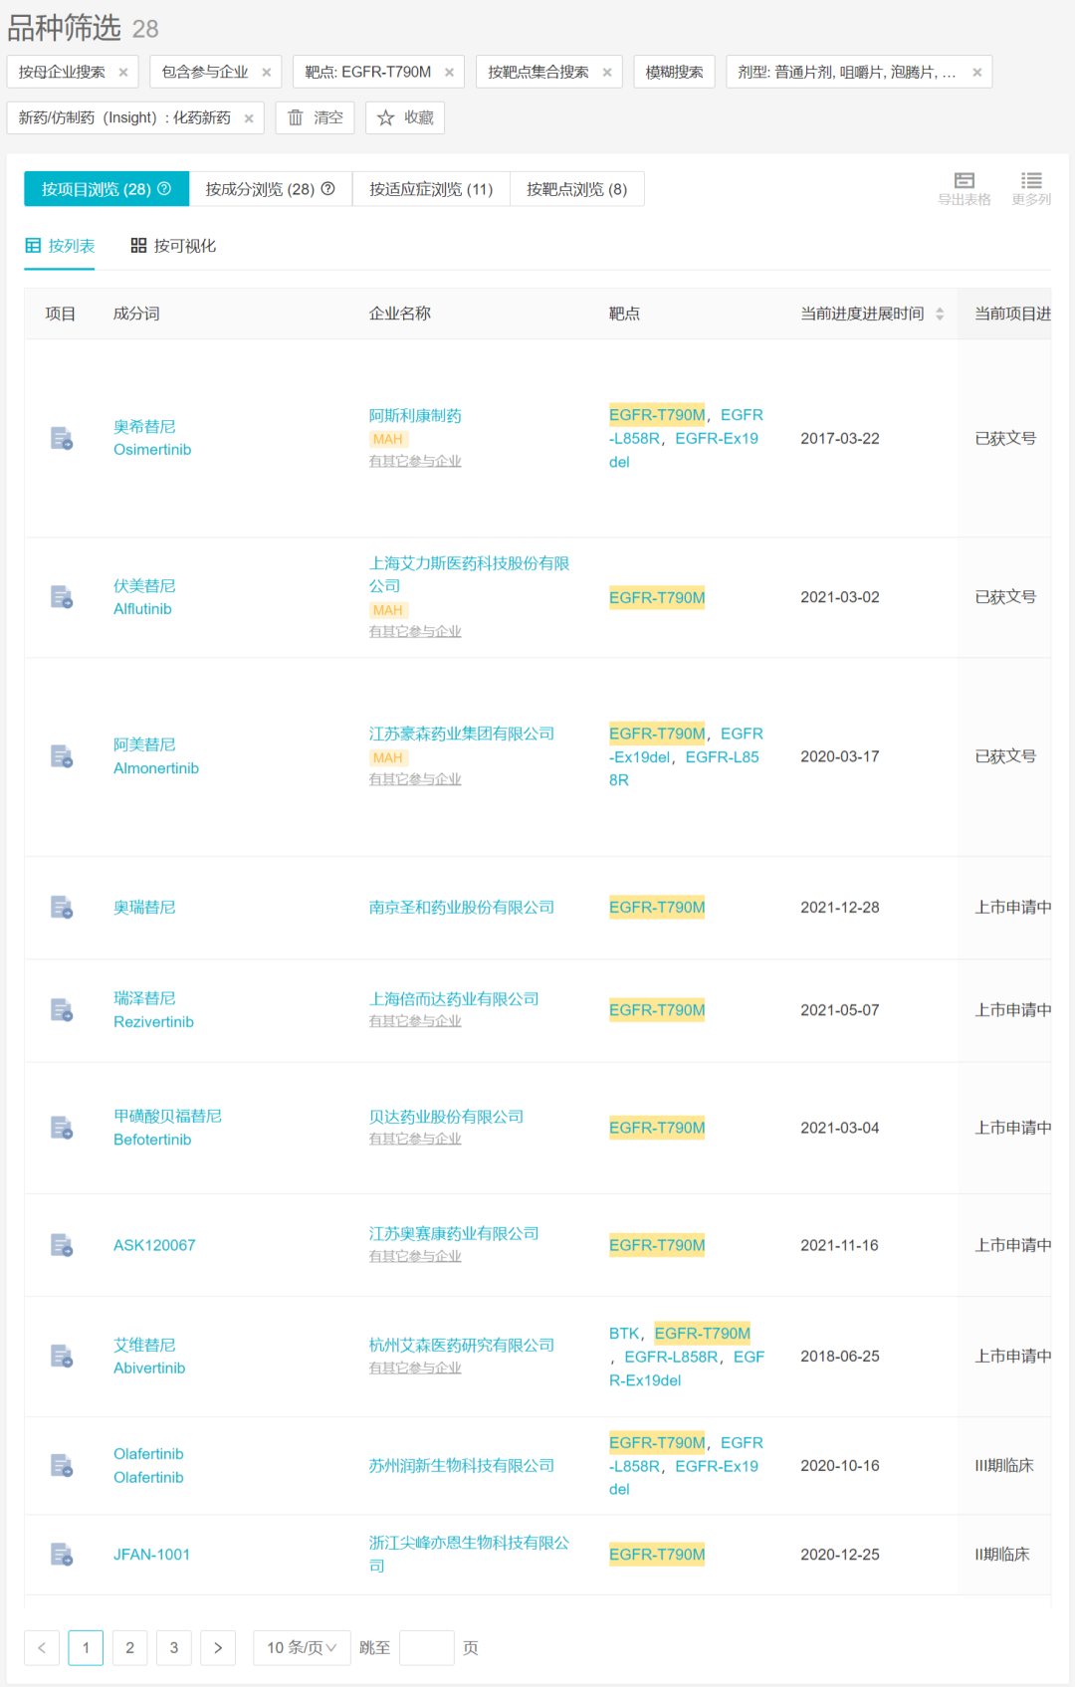Remove the 按母企业搜索 filter tag
This screenshot has height=1687, width=1075.
click(x=123, y=73)
